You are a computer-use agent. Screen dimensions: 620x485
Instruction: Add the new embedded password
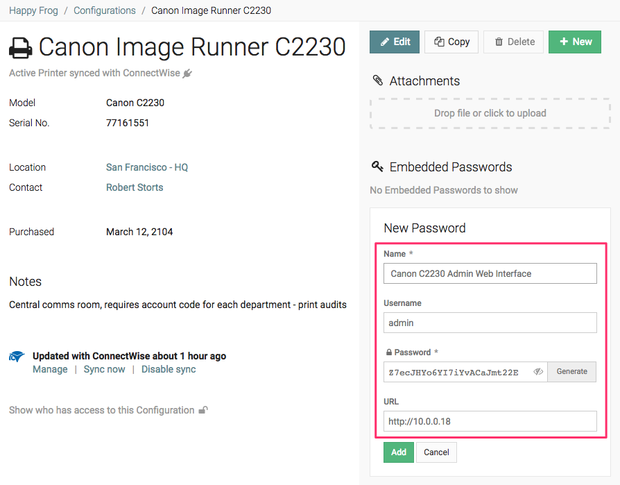pyautogui.click(x=398, y=452)
